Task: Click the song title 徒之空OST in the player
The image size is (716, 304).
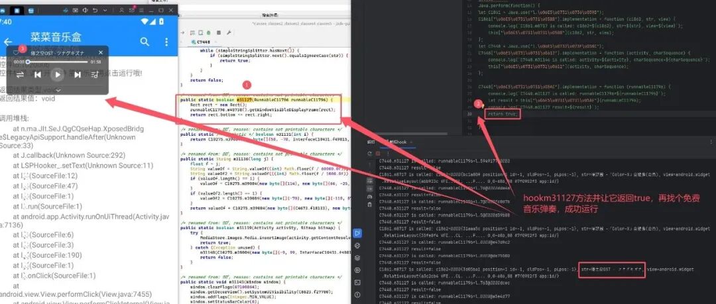Action: click(58, 53)
